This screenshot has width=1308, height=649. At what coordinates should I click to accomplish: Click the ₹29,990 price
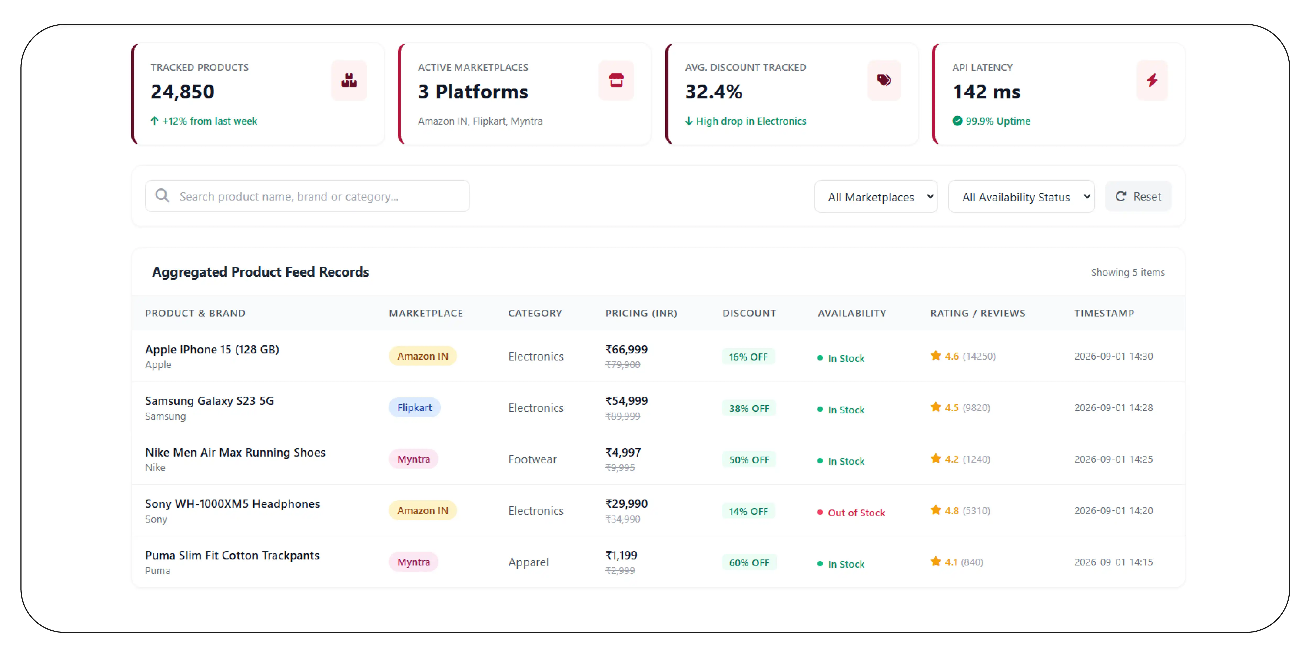pos(626,504)
